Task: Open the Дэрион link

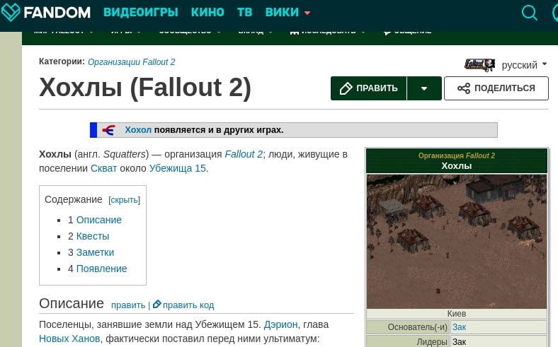Action: [280, 324]
